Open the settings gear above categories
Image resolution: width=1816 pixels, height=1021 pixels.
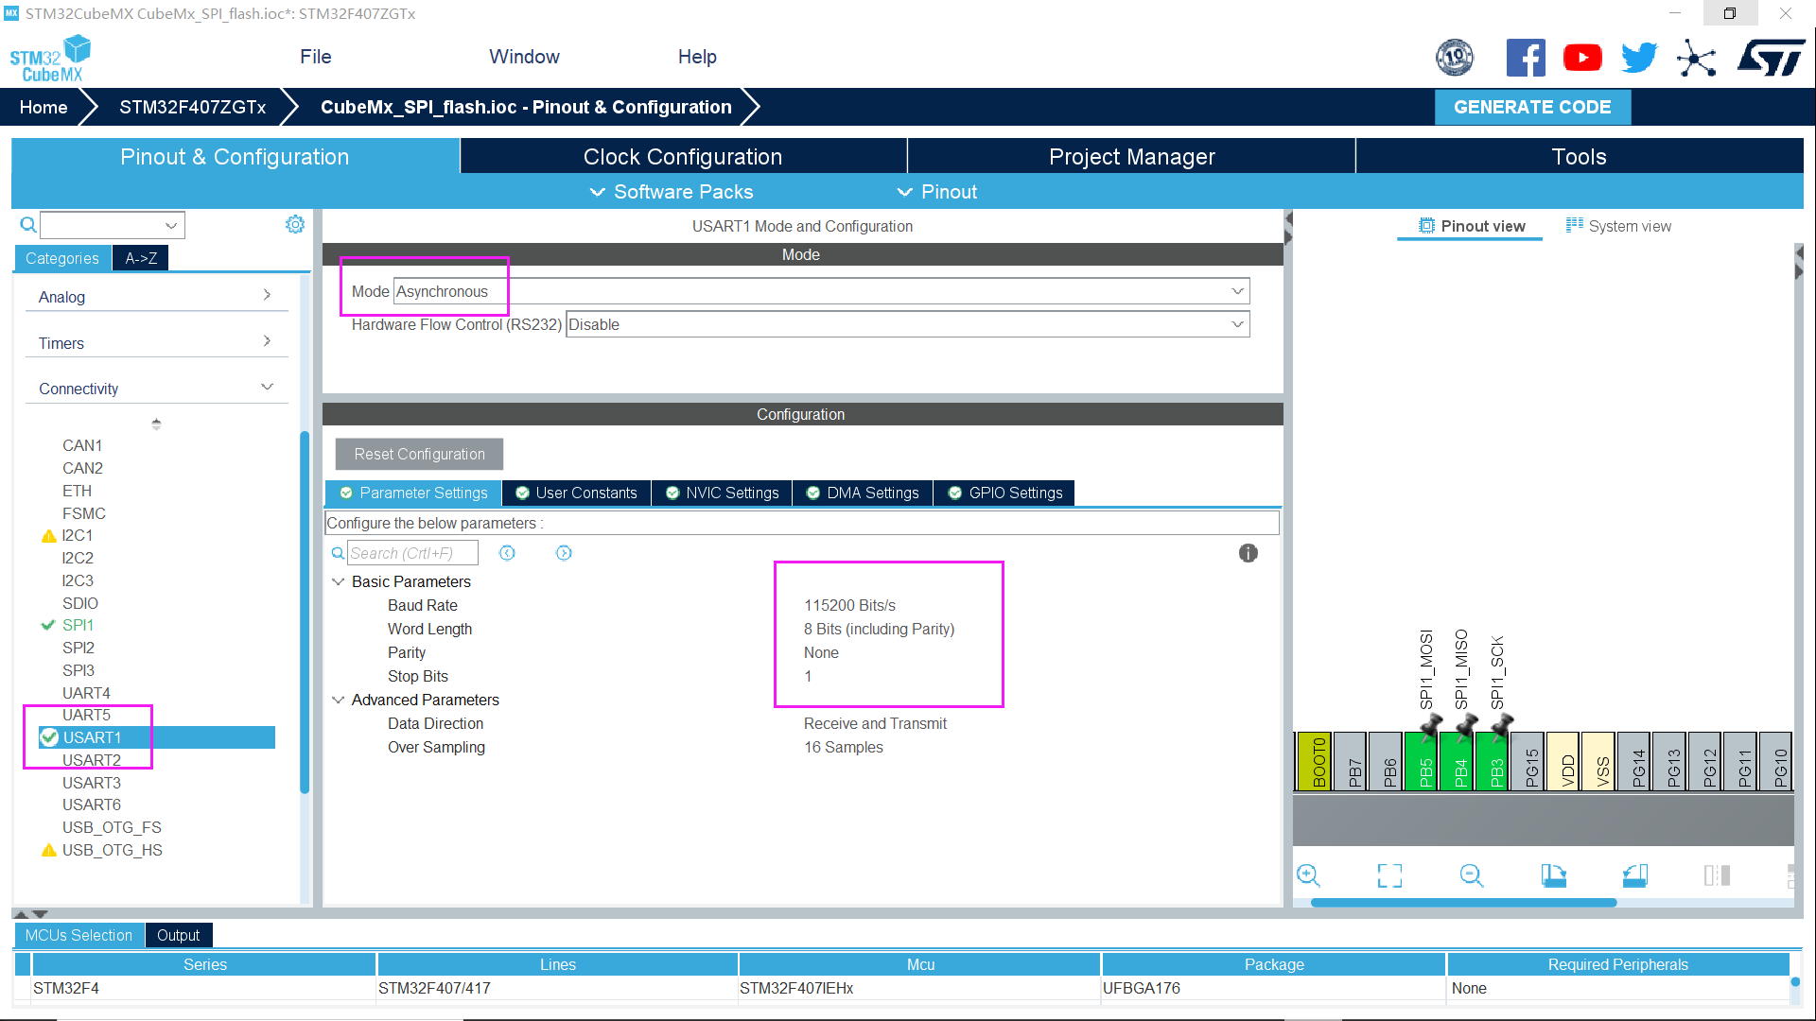(x=295, y=224)
